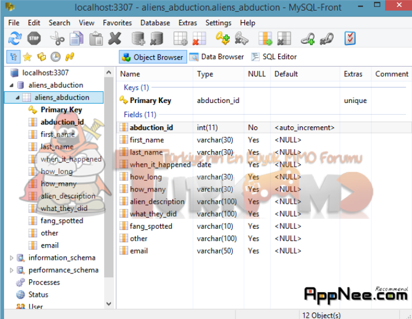
Task: Click the Delete X icon
Action: pos(115,39)
